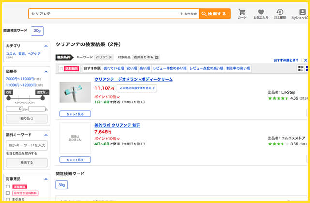
Task: Click seller name エルエスストア
Action: (294, 138)
